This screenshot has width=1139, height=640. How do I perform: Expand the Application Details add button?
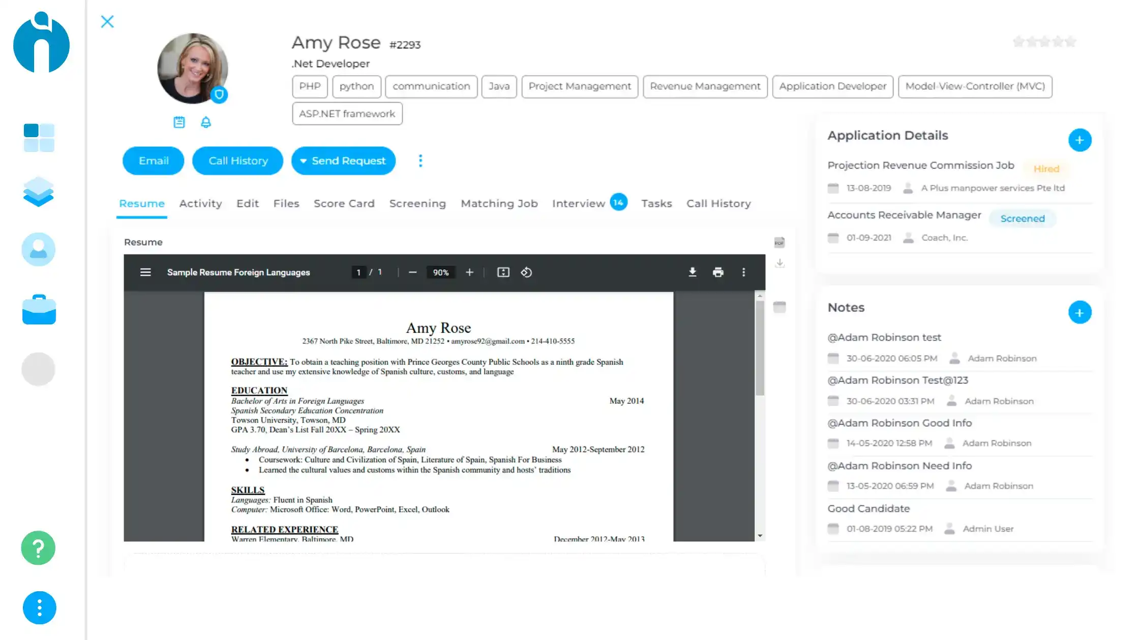point(1080,140)
